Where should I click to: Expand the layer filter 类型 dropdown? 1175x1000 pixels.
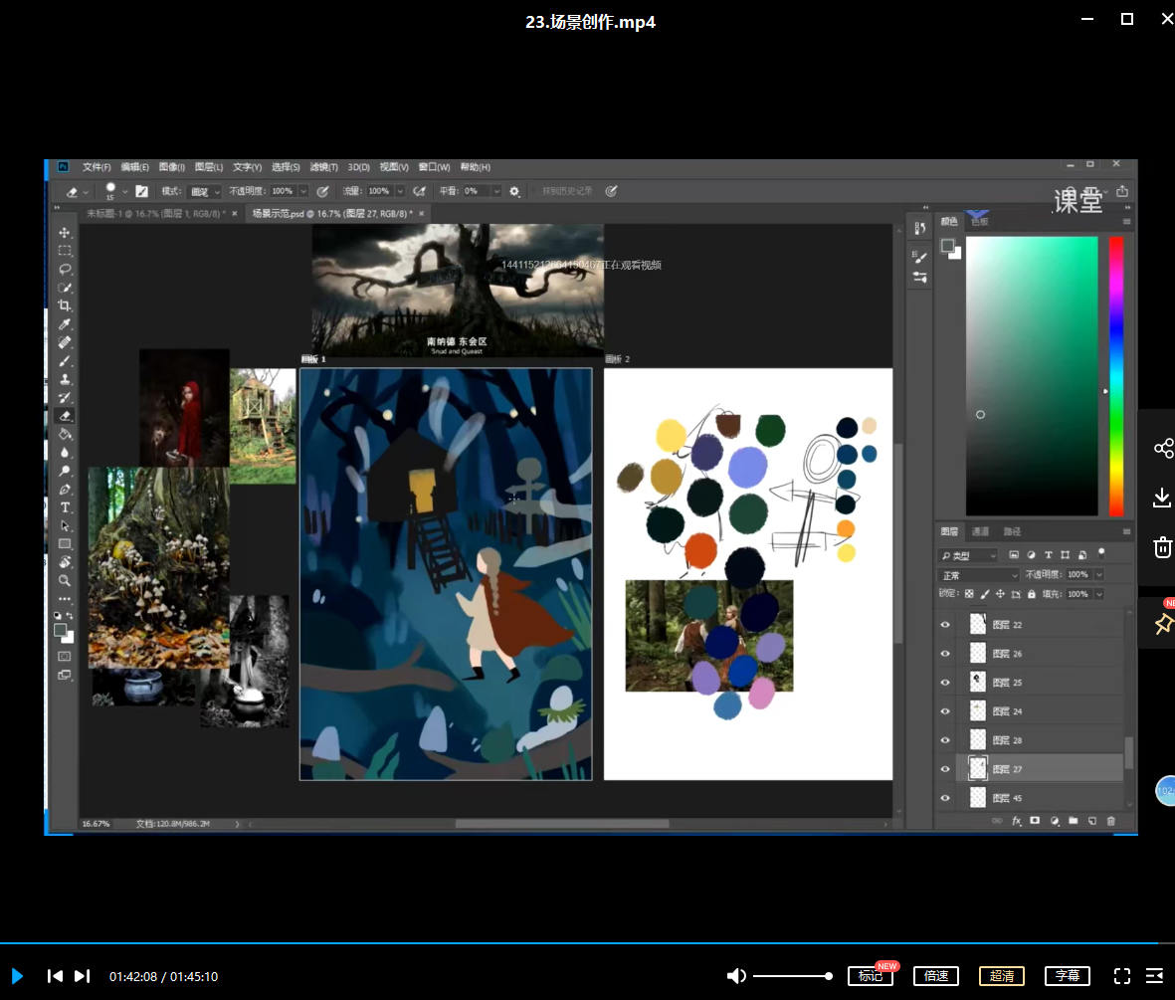click(x=968, y=555)
